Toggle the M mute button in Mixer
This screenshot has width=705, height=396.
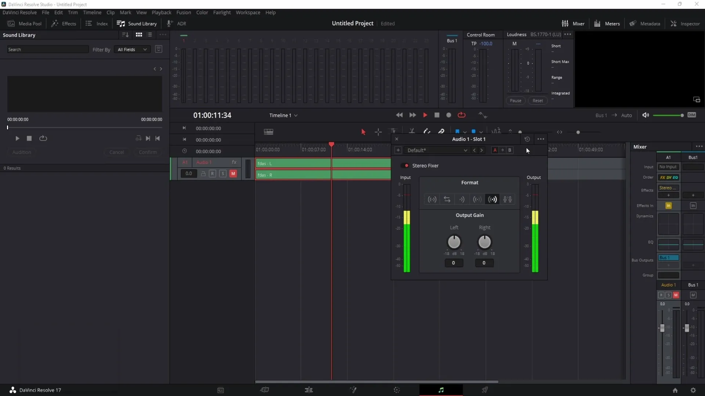[x=676, y=295]
